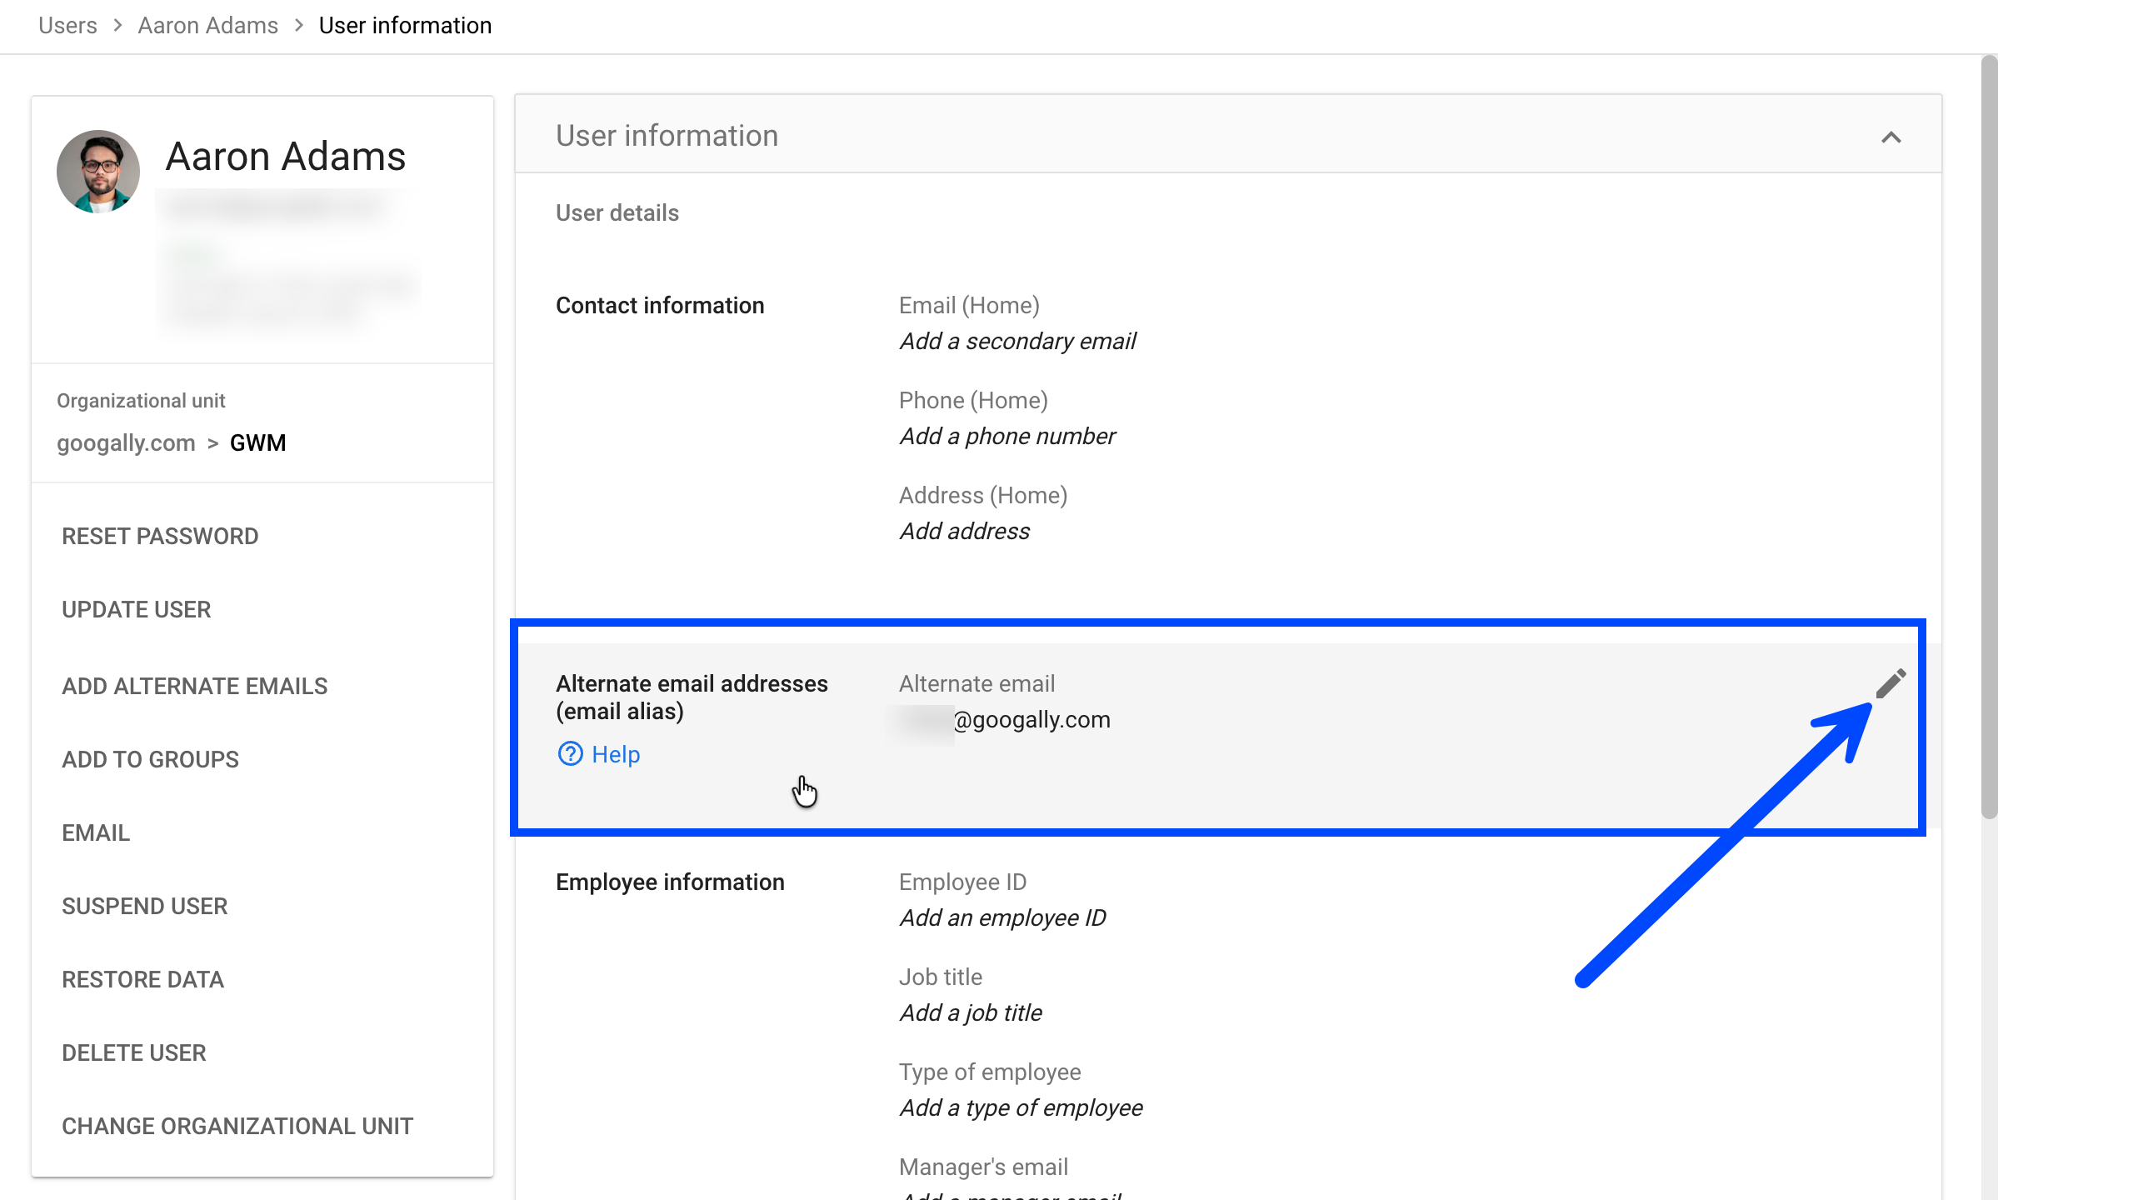Select UPDATE USER action
Screen dimensions: 2133x1200
pos(136,610)
